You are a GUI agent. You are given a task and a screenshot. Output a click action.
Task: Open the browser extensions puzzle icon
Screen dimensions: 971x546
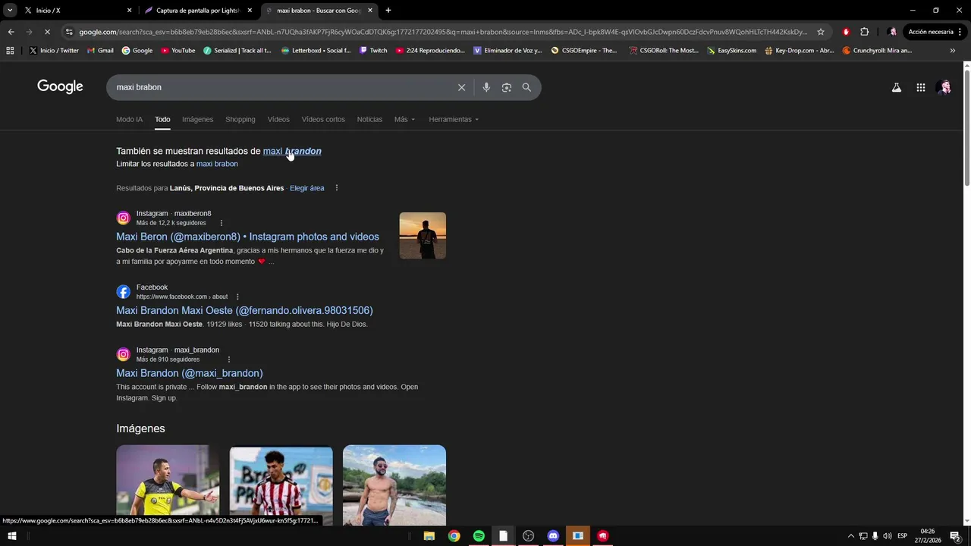pos(864,32)
